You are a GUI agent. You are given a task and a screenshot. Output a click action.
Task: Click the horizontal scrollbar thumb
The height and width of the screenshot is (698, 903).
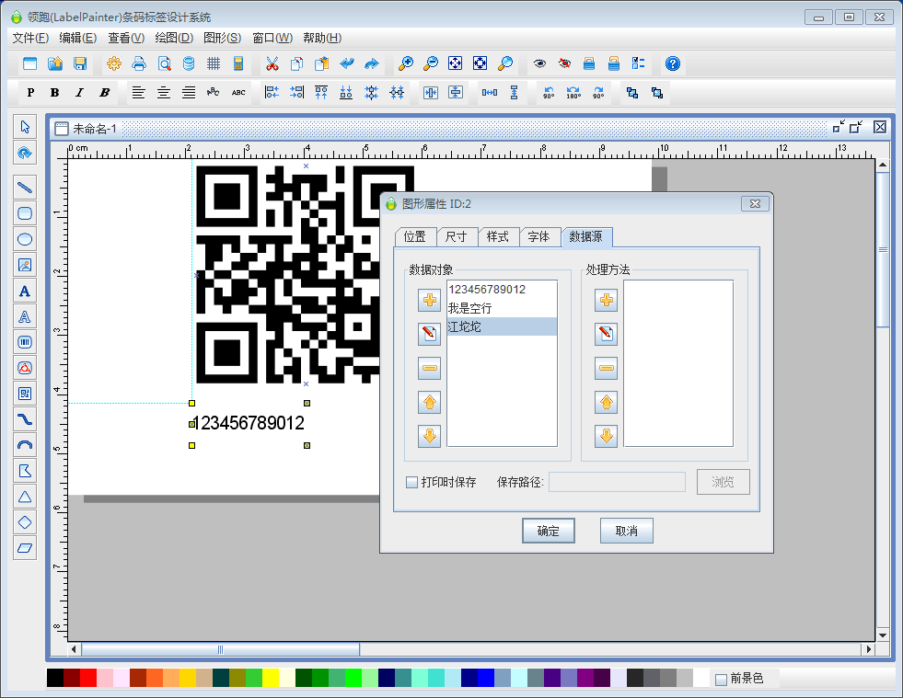click(x=221, y=649)
